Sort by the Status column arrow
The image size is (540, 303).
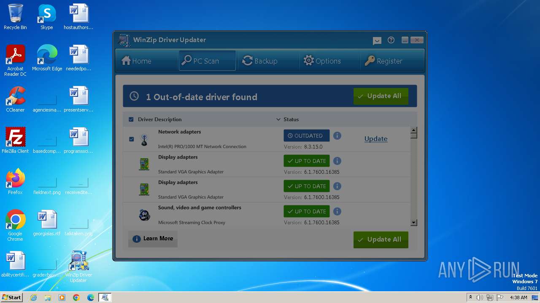pyautogui.click(x=278, y=120)
